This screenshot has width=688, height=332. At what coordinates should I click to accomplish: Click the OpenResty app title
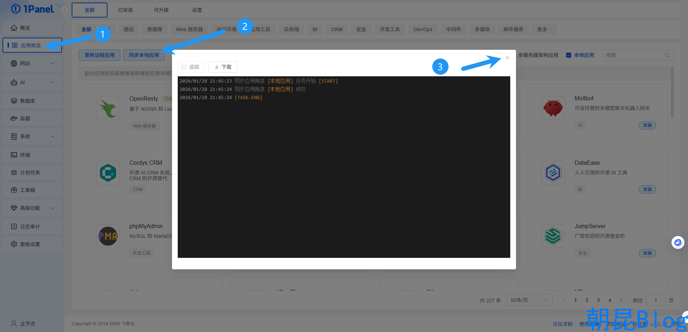point(144,98)
